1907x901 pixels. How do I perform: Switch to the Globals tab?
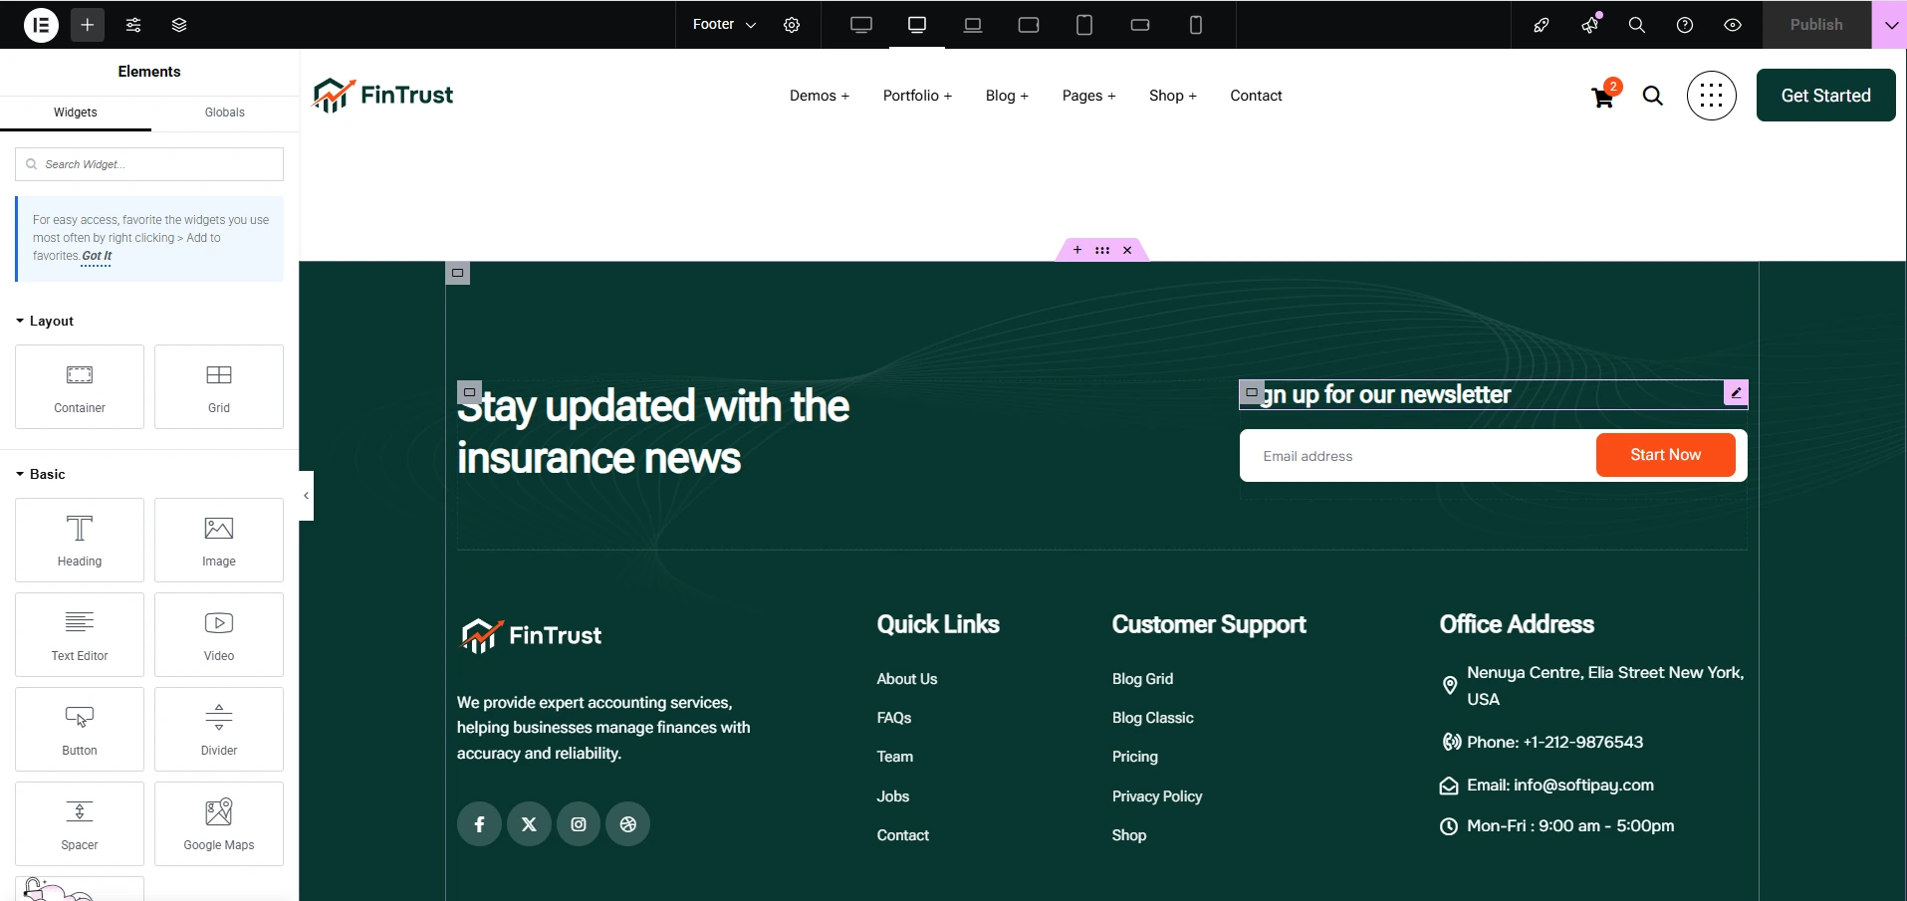[x=224, y=113]
